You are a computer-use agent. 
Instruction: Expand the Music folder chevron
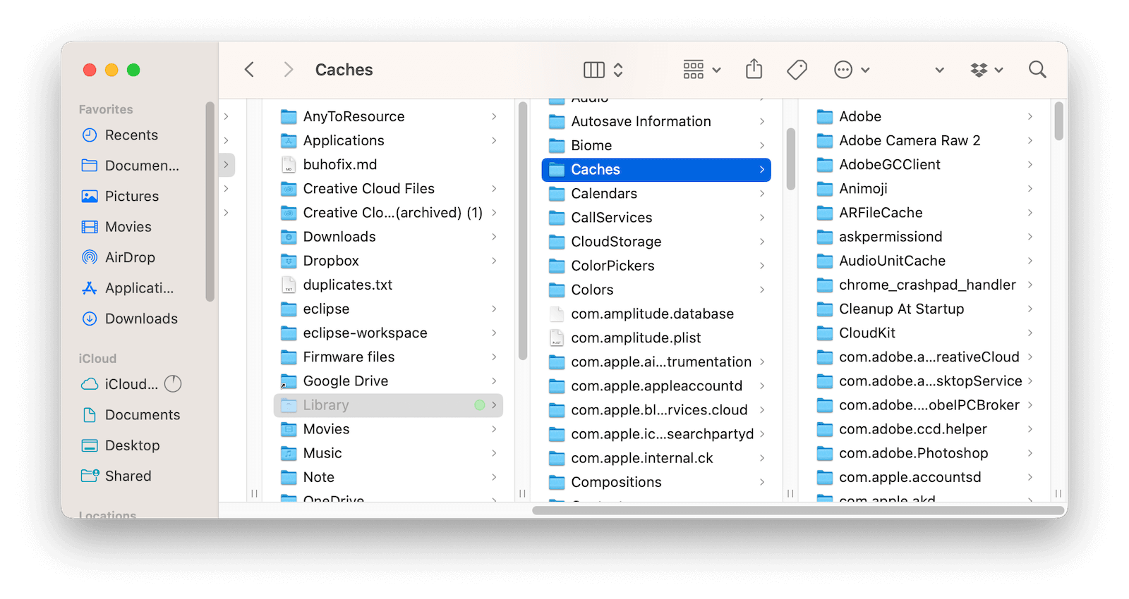coord(494,453)
